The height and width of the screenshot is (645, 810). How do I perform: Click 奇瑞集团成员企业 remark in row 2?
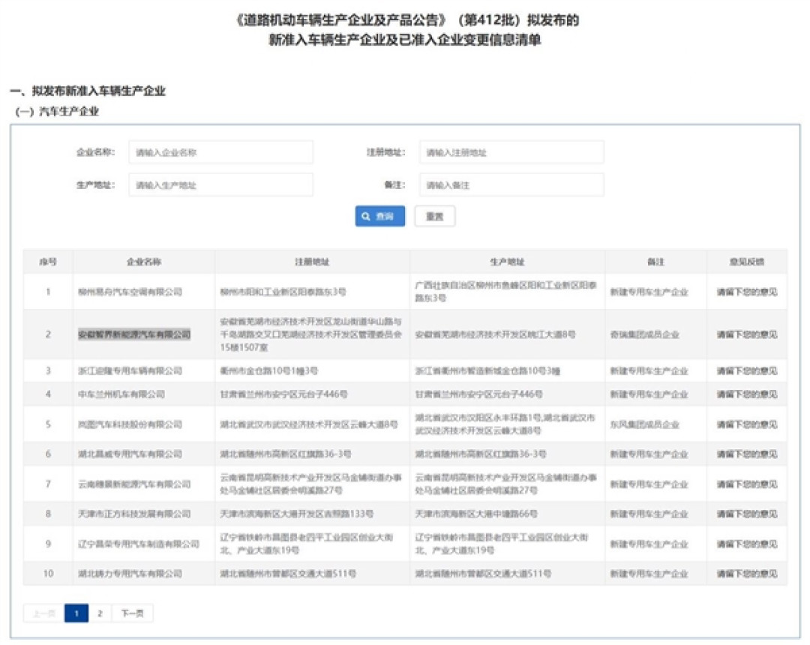[x=645, y=334]
